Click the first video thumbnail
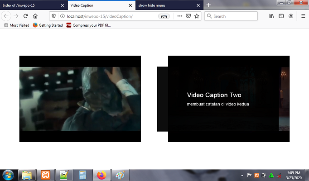The width and height of the screenshot is (309, 181). [80, 99]
